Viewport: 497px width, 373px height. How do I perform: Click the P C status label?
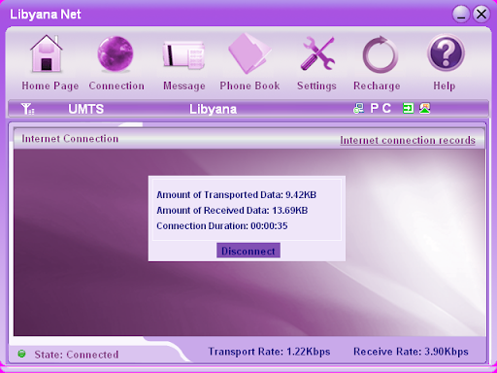click(381, 108)
